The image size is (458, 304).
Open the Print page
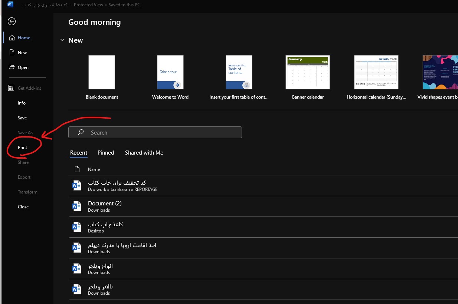[23, 148]
